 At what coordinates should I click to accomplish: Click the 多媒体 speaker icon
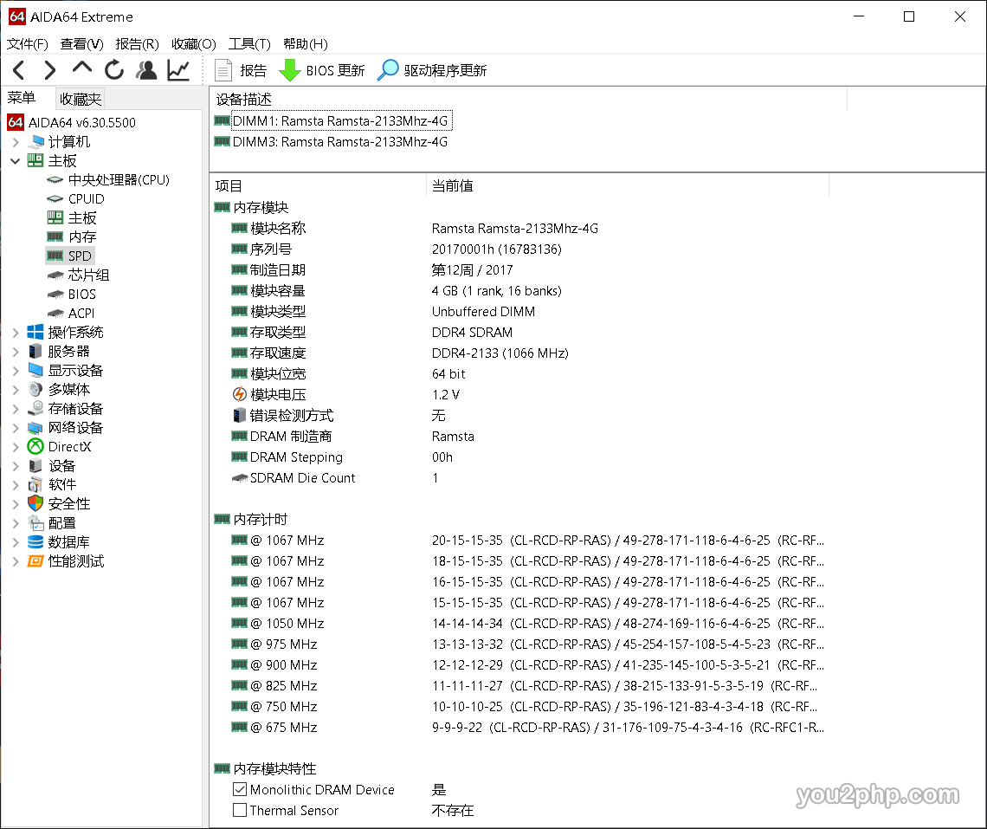click(35, 389)
